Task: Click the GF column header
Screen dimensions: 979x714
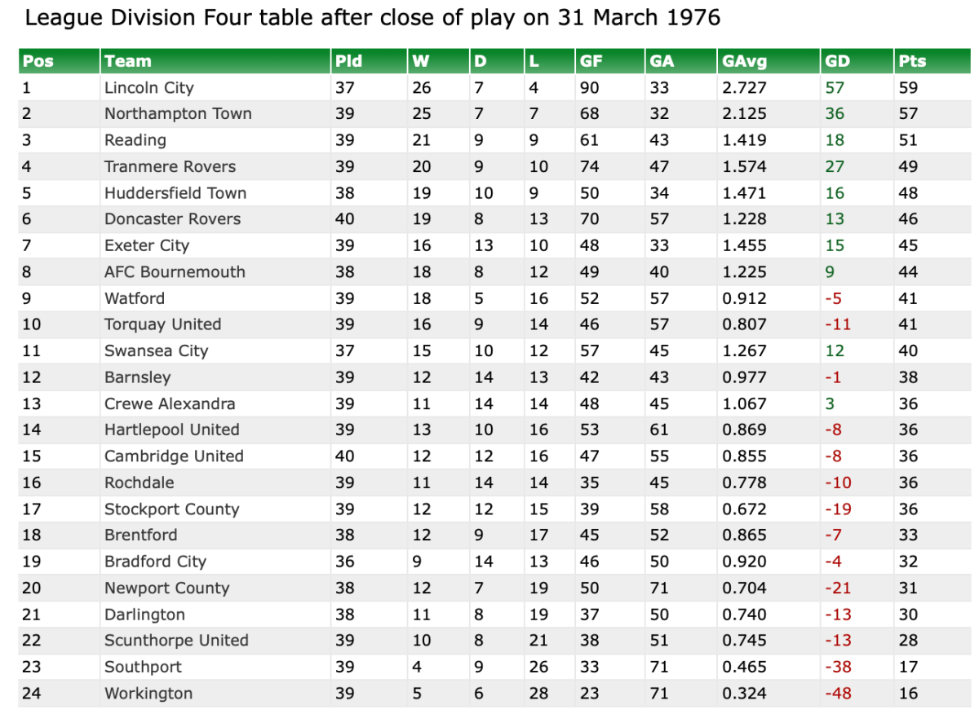Action: (x=591, y=61)
